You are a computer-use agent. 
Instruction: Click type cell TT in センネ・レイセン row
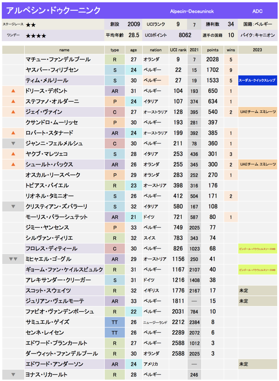tap(115, 332)
